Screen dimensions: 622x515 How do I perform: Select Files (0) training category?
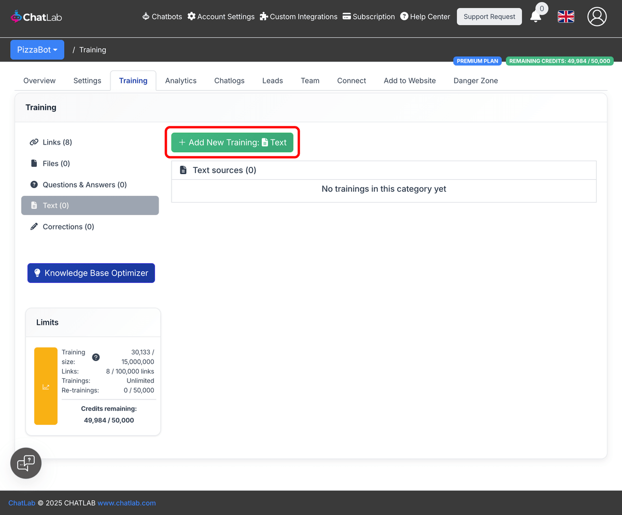56,163
